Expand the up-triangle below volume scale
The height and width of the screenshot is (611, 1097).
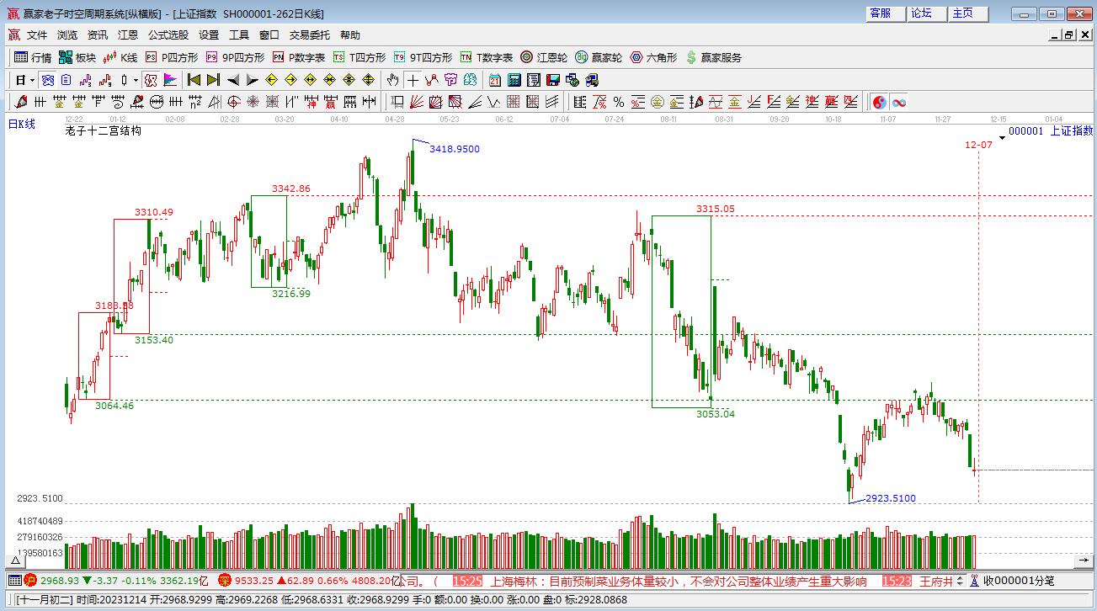tap(15, 561)
